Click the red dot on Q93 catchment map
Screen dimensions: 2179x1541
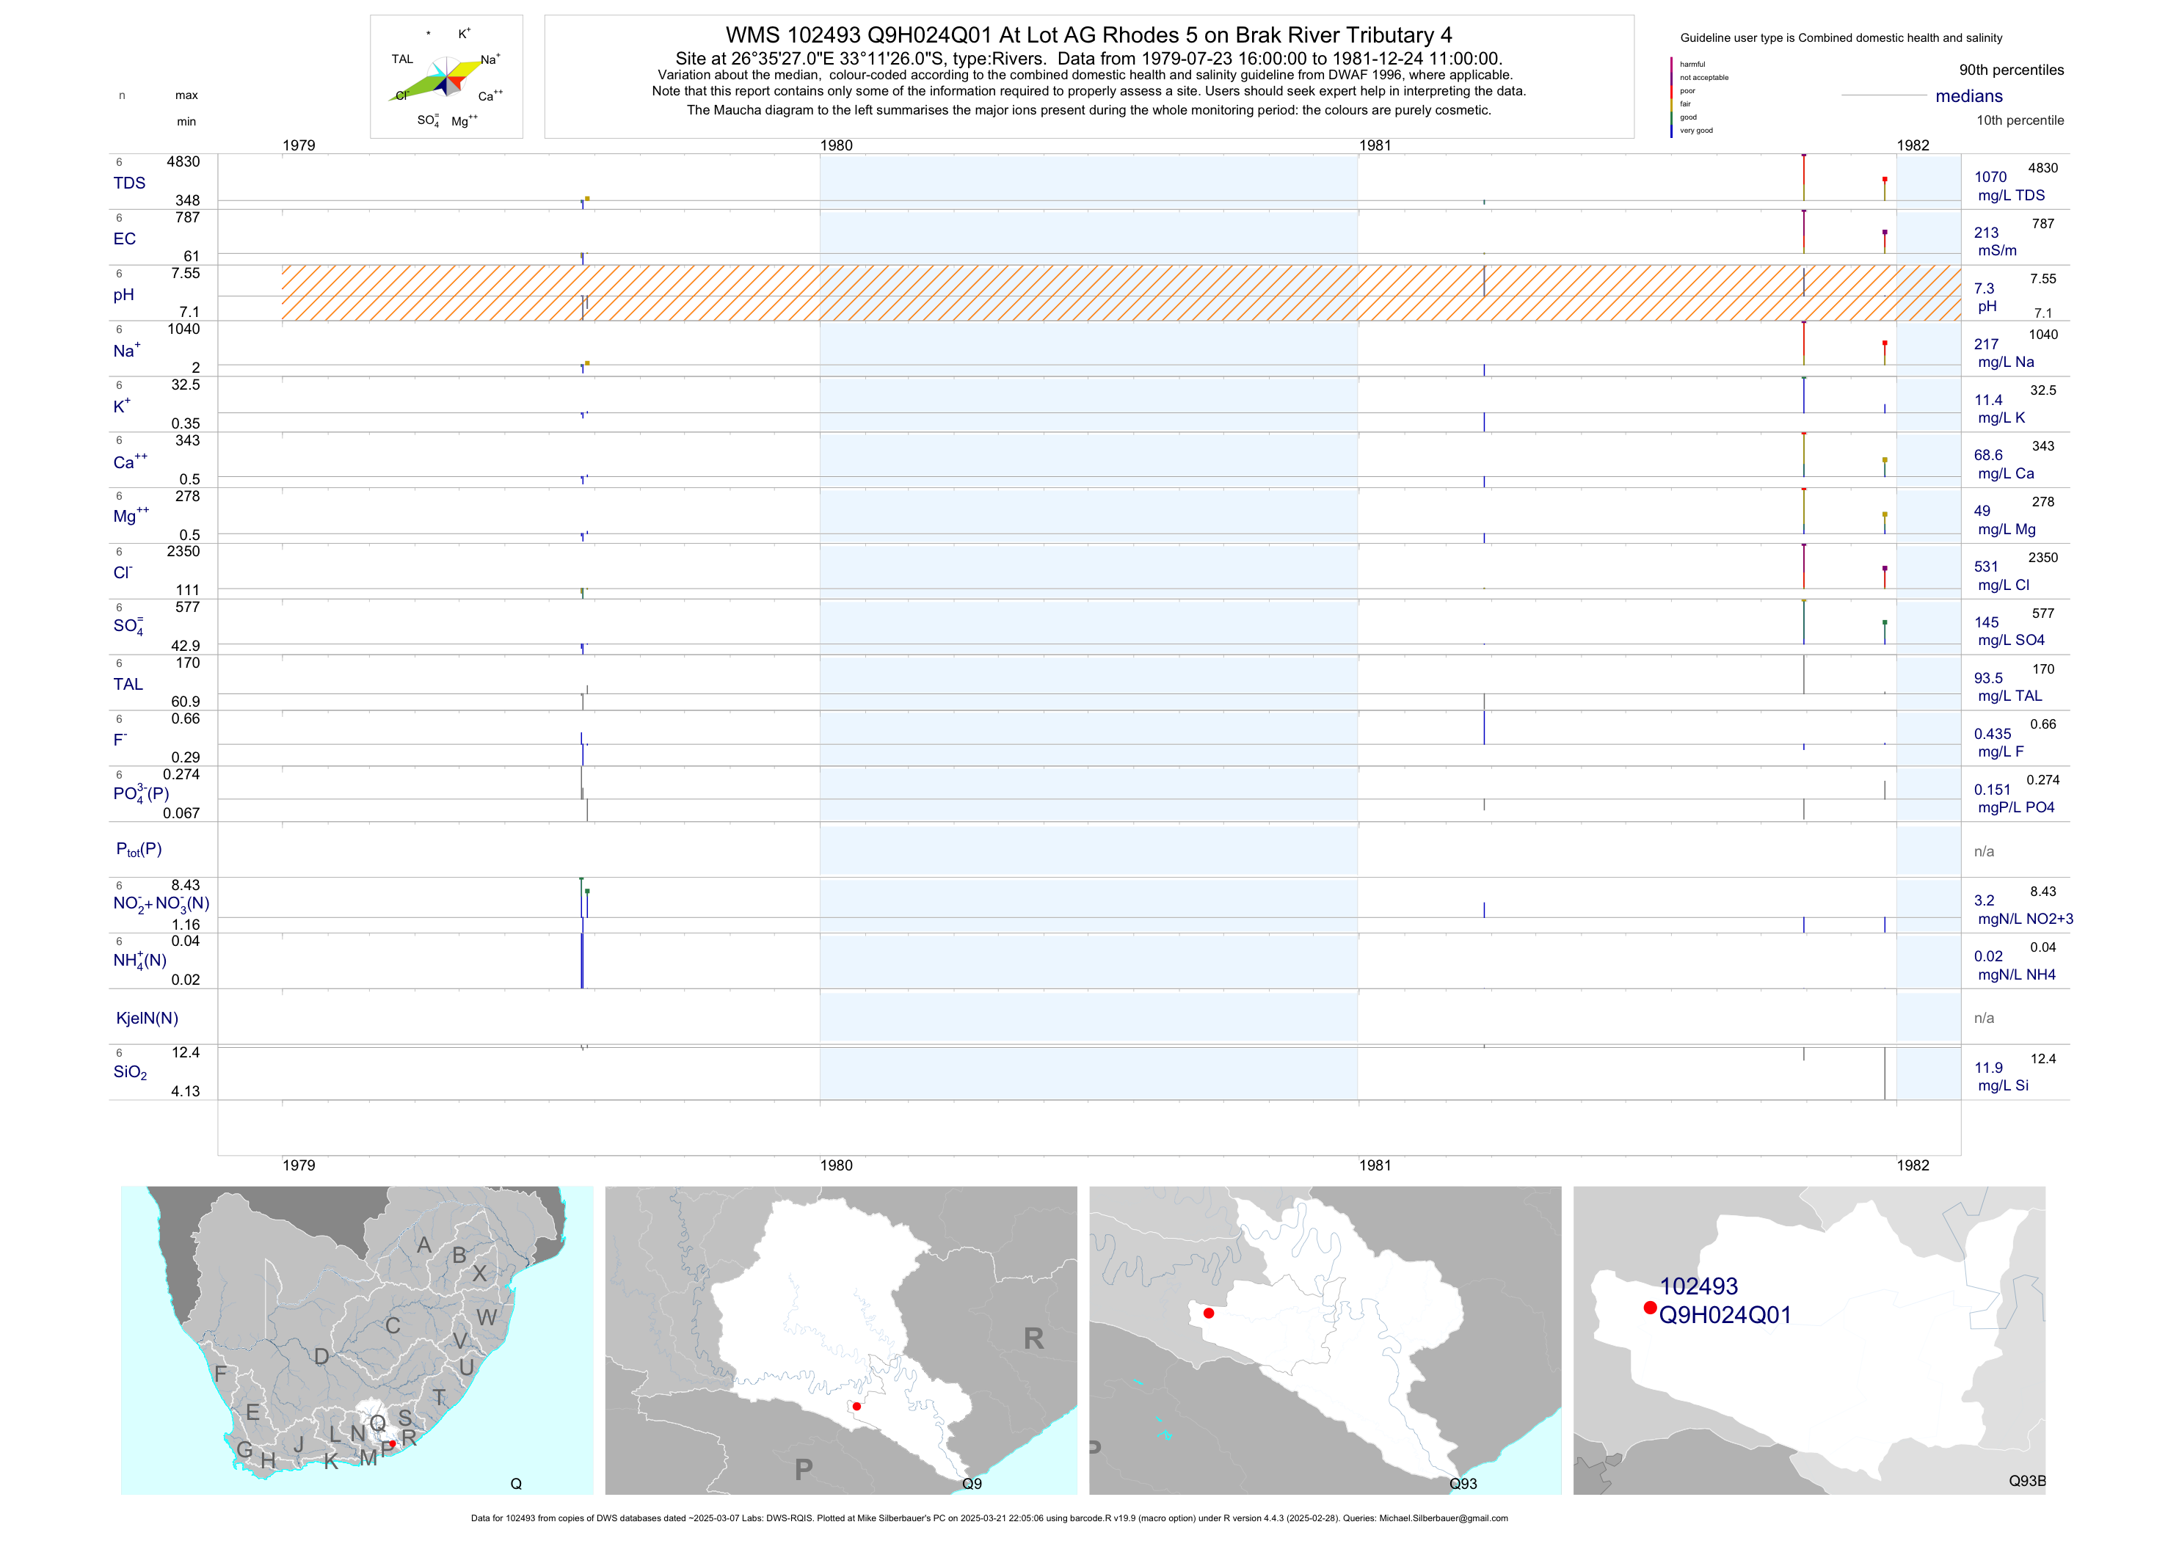click(x=1208, y=1314)
